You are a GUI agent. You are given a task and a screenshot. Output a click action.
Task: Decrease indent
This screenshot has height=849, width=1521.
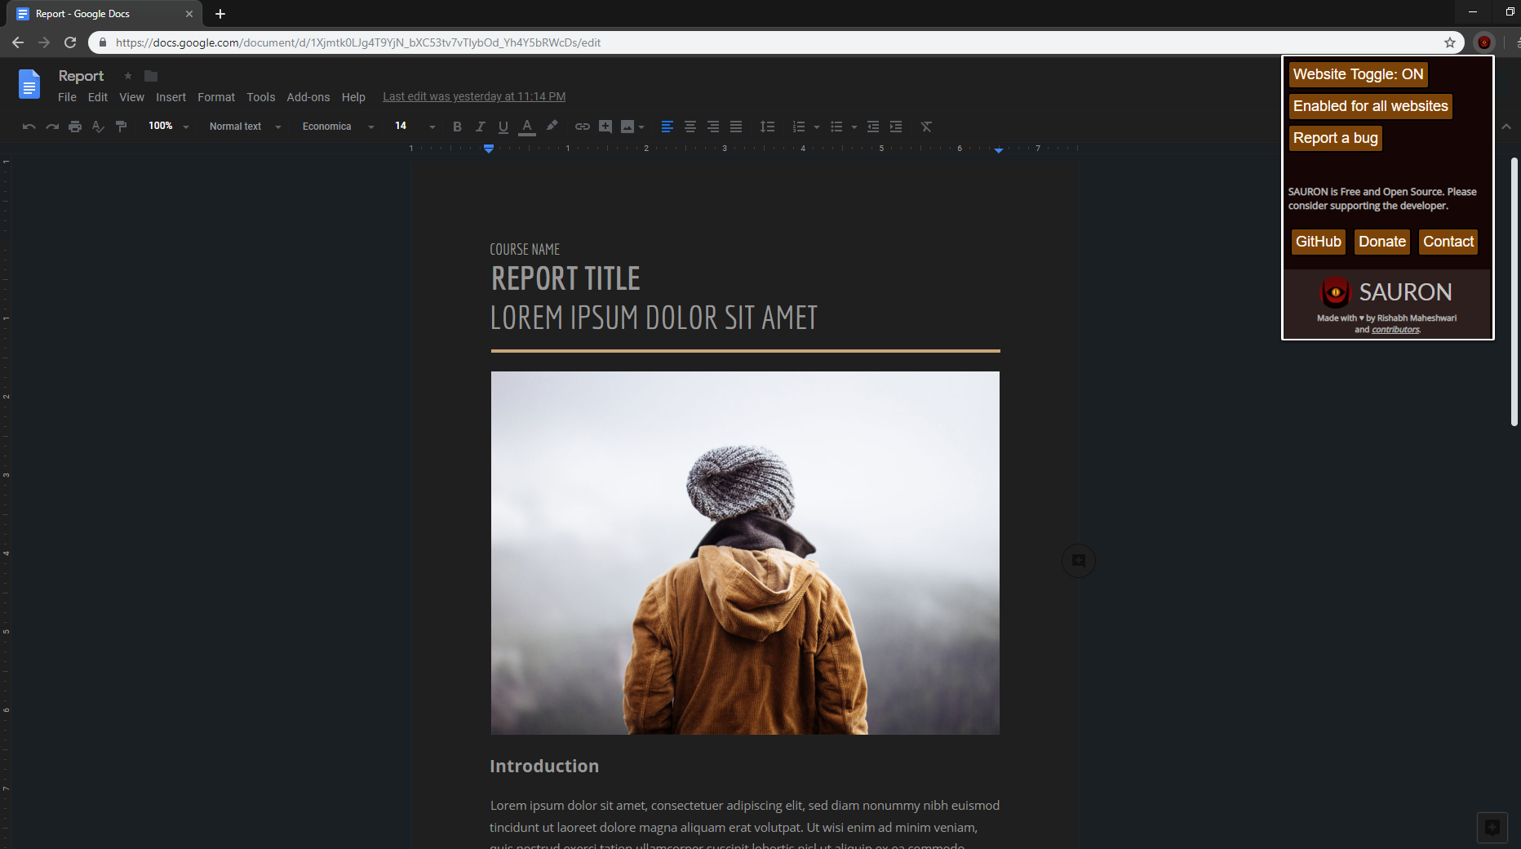(x=872, y=127)
